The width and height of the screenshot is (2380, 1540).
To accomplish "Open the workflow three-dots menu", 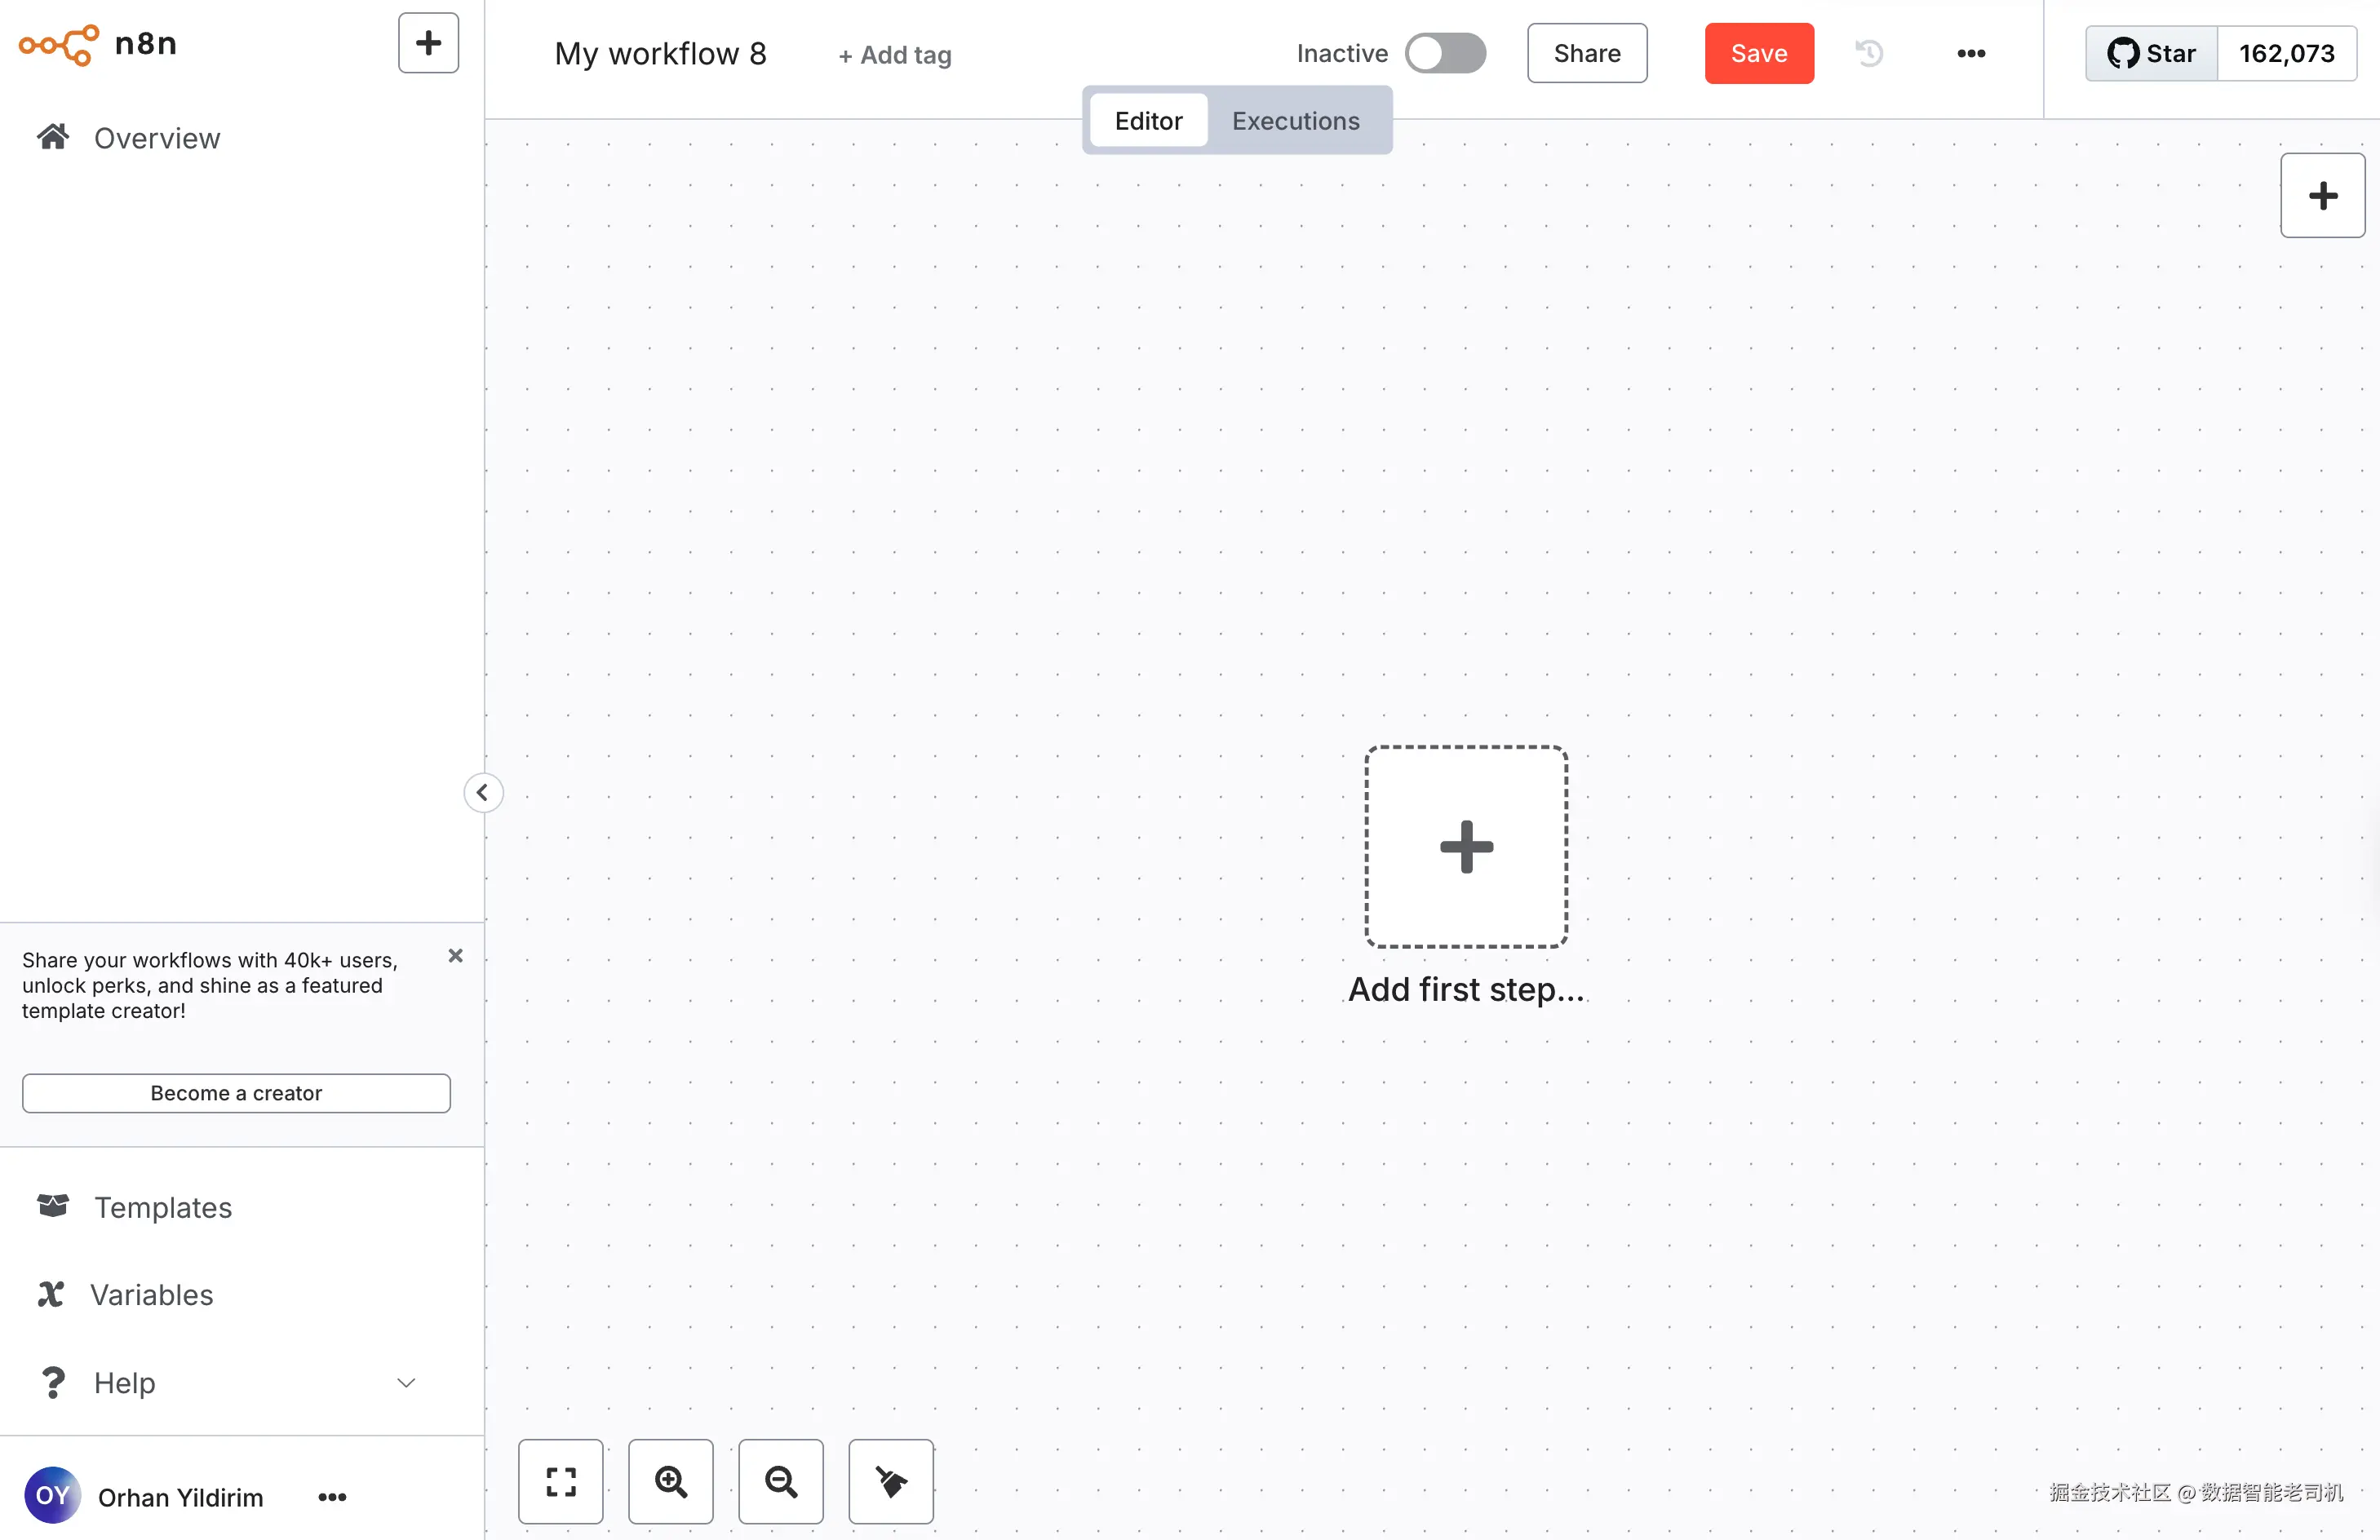I will coord(1970,53).
